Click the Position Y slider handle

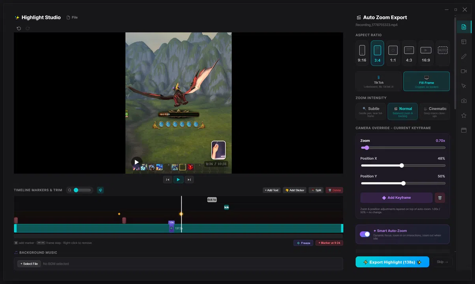click(x=403, y=183)
